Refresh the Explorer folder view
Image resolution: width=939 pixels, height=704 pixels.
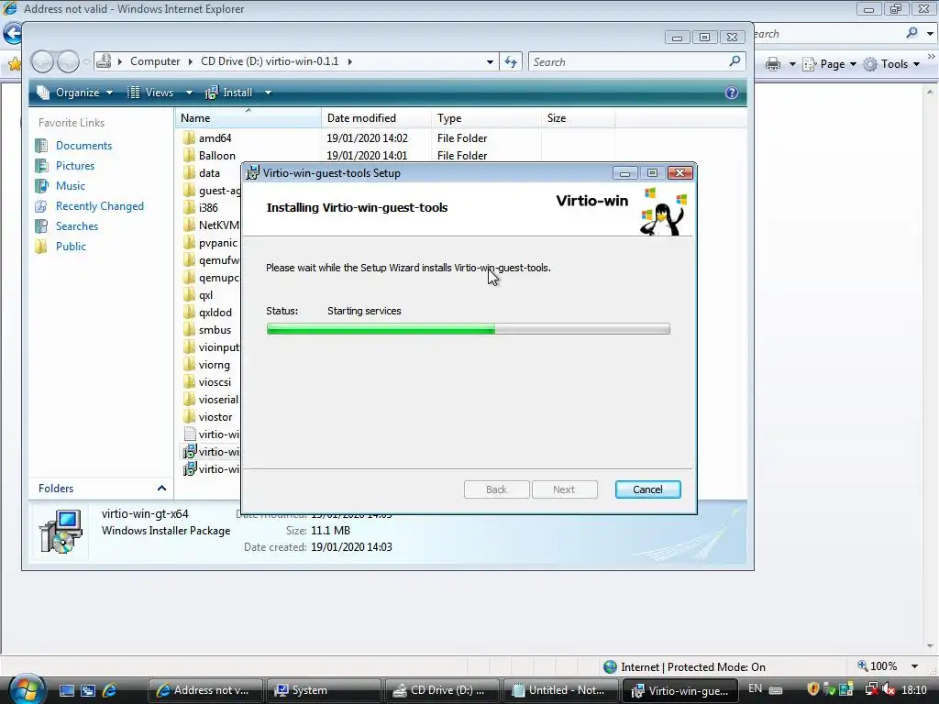511,61
